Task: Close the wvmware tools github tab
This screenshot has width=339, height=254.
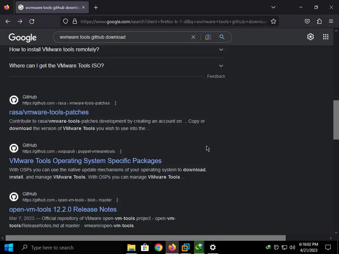Action: (83, 7)
